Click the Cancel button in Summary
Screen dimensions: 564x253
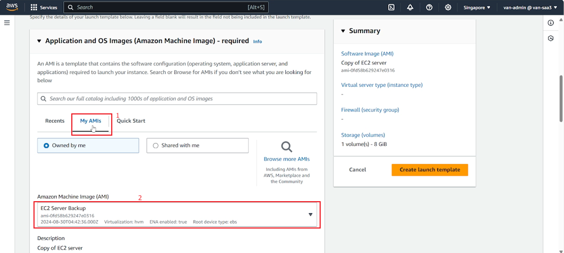[x=357, y=170]
